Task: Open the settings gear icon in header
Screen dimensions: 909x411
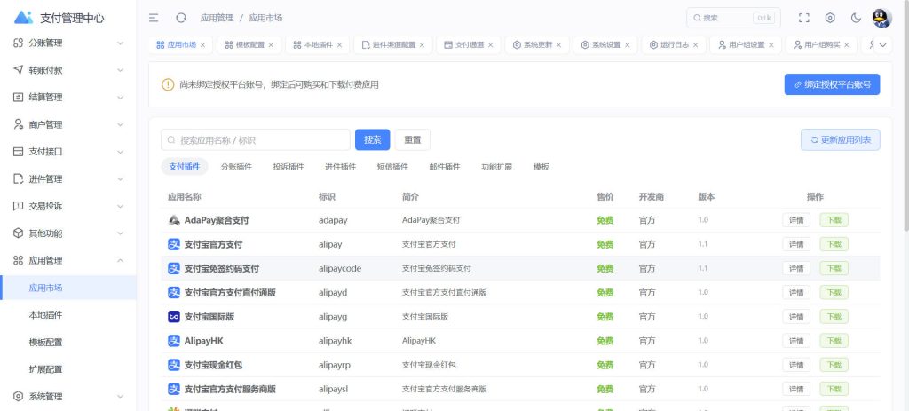Action: click(830, 18)
